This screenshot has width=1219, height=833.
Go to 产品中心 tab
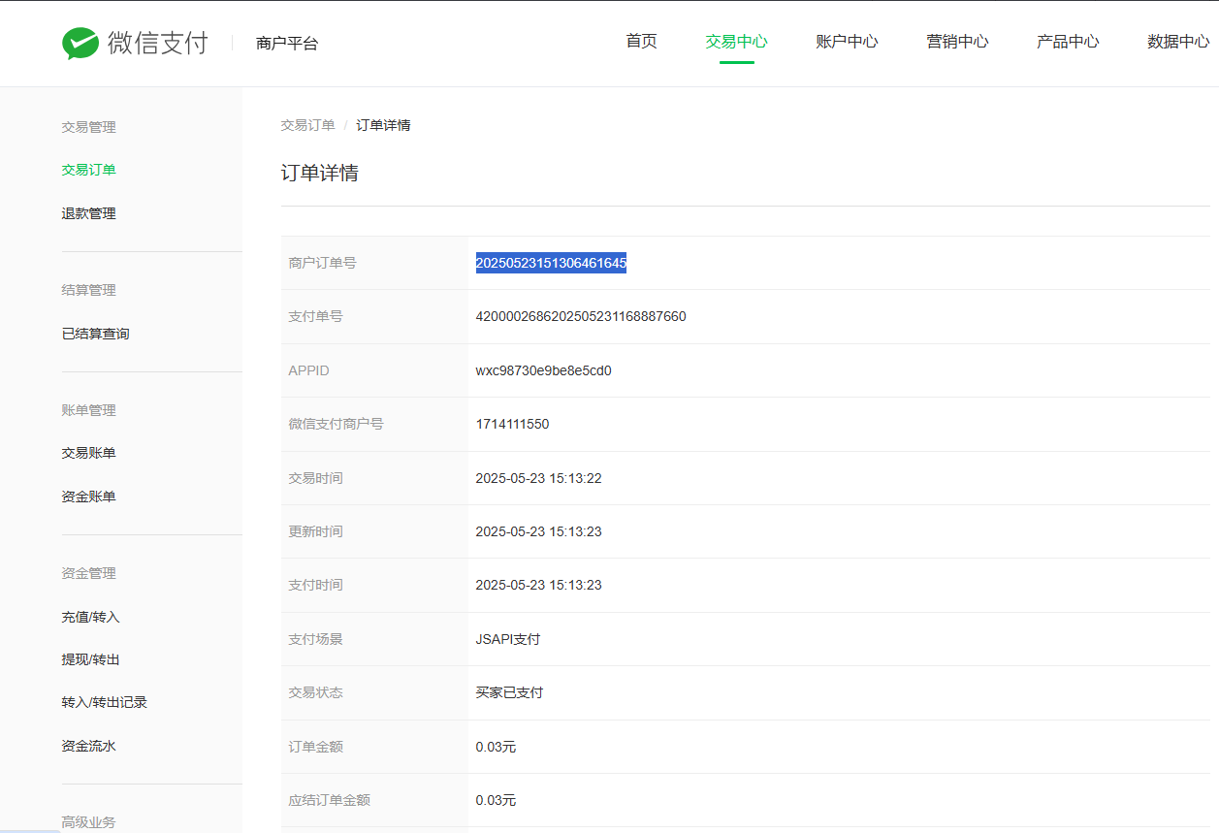point(1068,41)
